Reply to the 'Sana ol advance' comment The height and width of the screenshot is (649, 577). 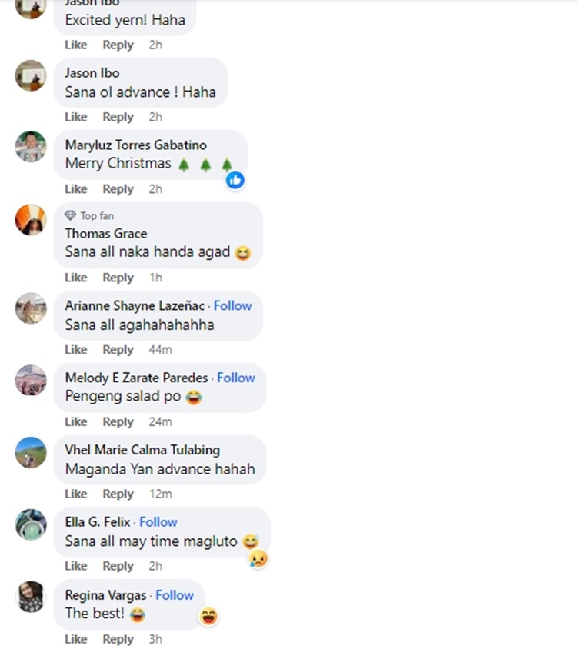pos(118,117)
